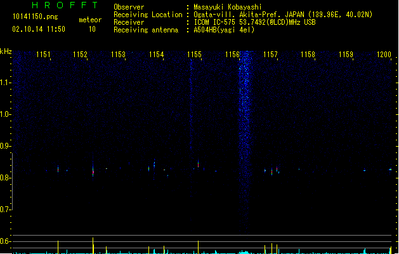Image resolution: width=399 pixels, height=254 pixels.
Task: Click the Observer label
Action: coord(129,7)
